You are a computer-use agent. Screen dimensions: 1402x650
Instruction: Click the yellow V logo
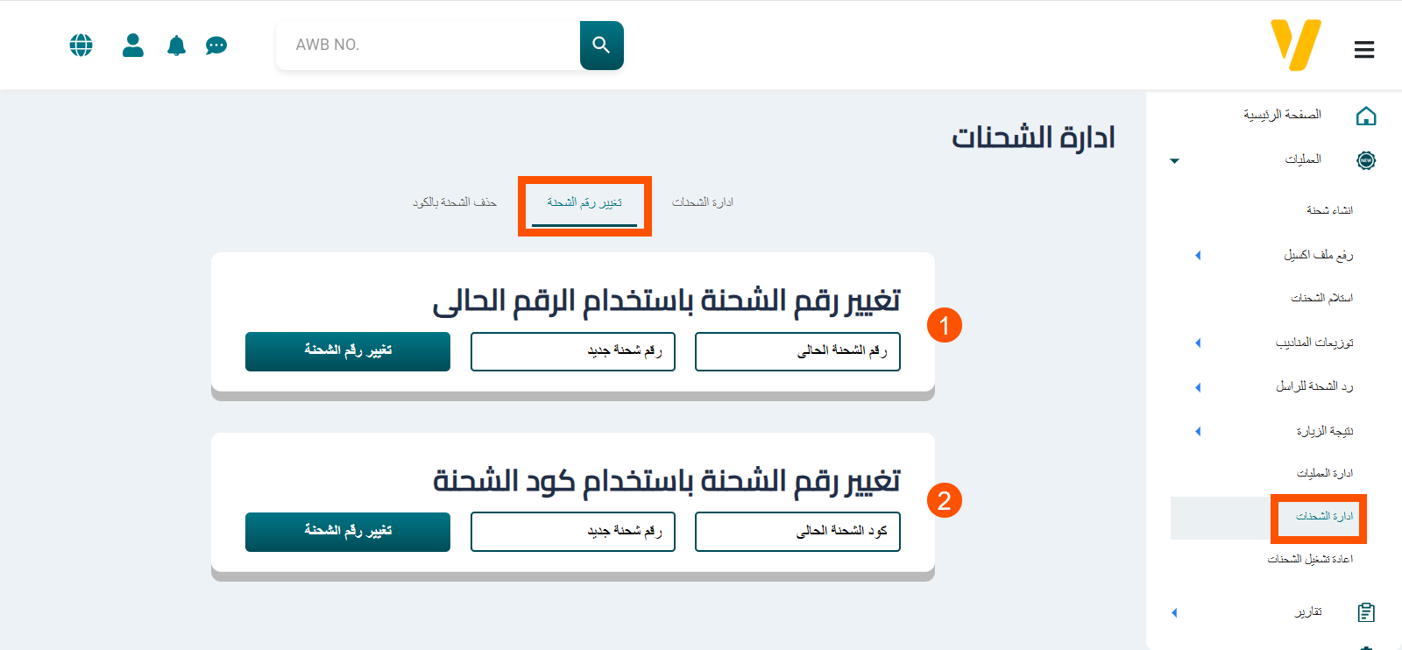(1295, 46)
